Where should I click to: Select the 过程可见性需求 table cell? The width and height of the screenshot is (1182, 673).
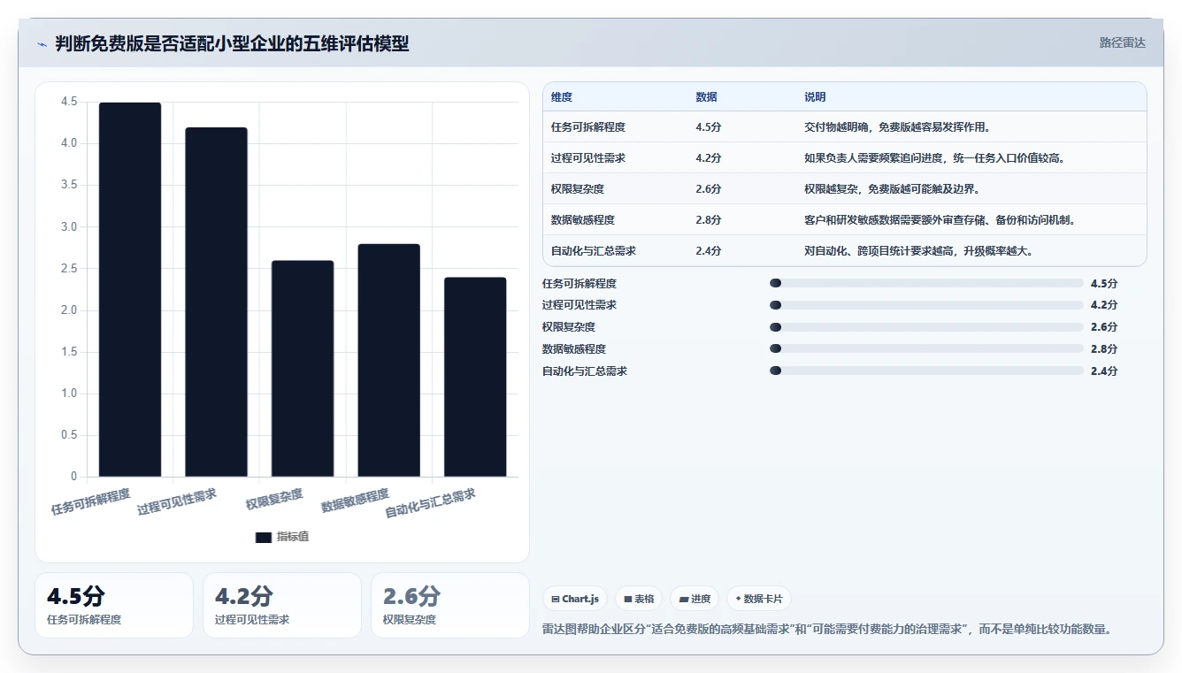point(588,158)
